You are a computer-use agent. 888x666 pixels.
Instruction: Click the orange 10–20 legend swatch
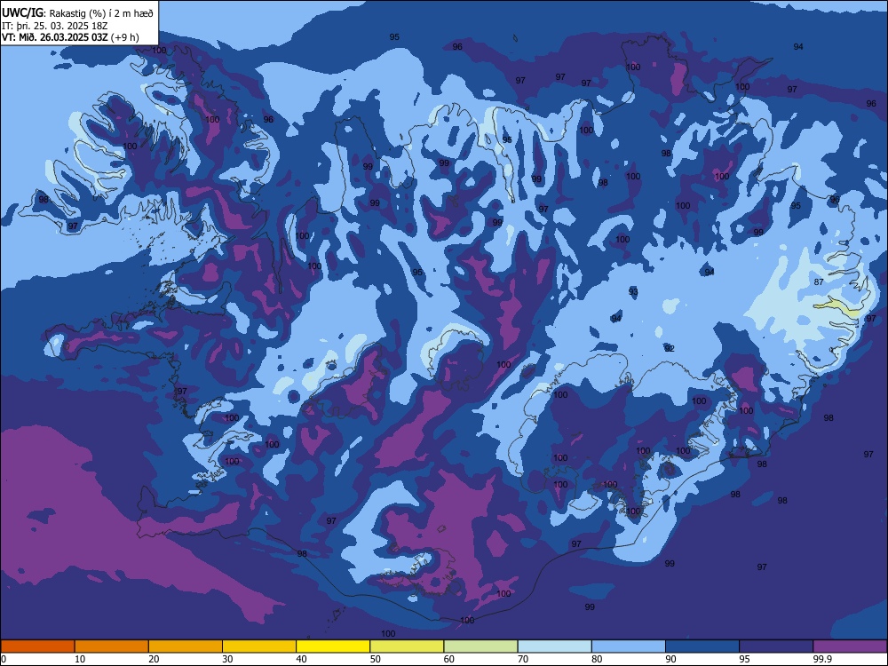tap(112, 646)
